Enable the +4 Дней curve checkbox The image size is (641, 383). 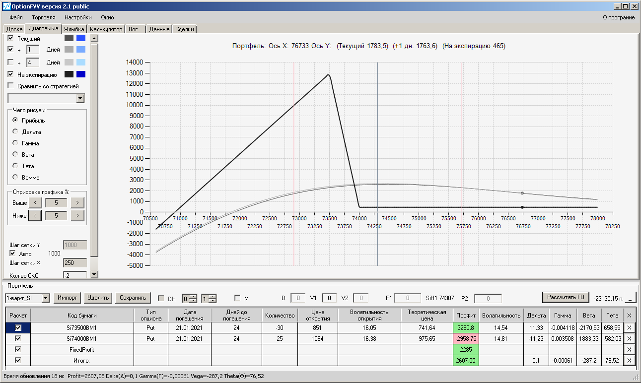pos(11,63)
